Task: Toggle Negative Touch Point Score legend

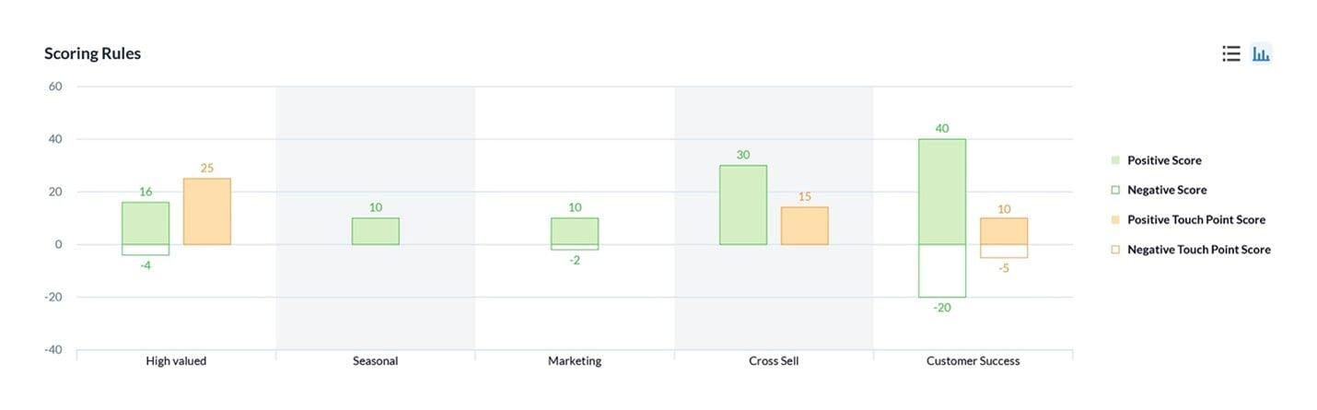Action: [1198, 250]
